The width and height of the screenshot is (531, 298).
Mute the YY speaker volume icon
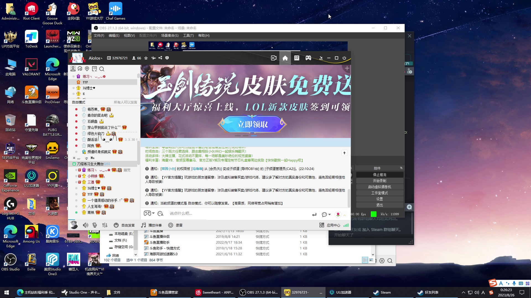(x=86, y=225)
